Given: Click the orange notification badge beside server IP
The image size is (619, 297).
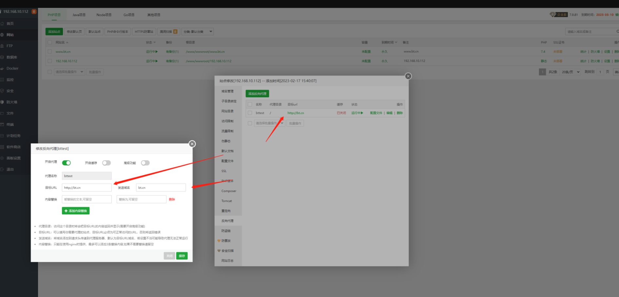Looking at the screenshot, I should [34, 11].
